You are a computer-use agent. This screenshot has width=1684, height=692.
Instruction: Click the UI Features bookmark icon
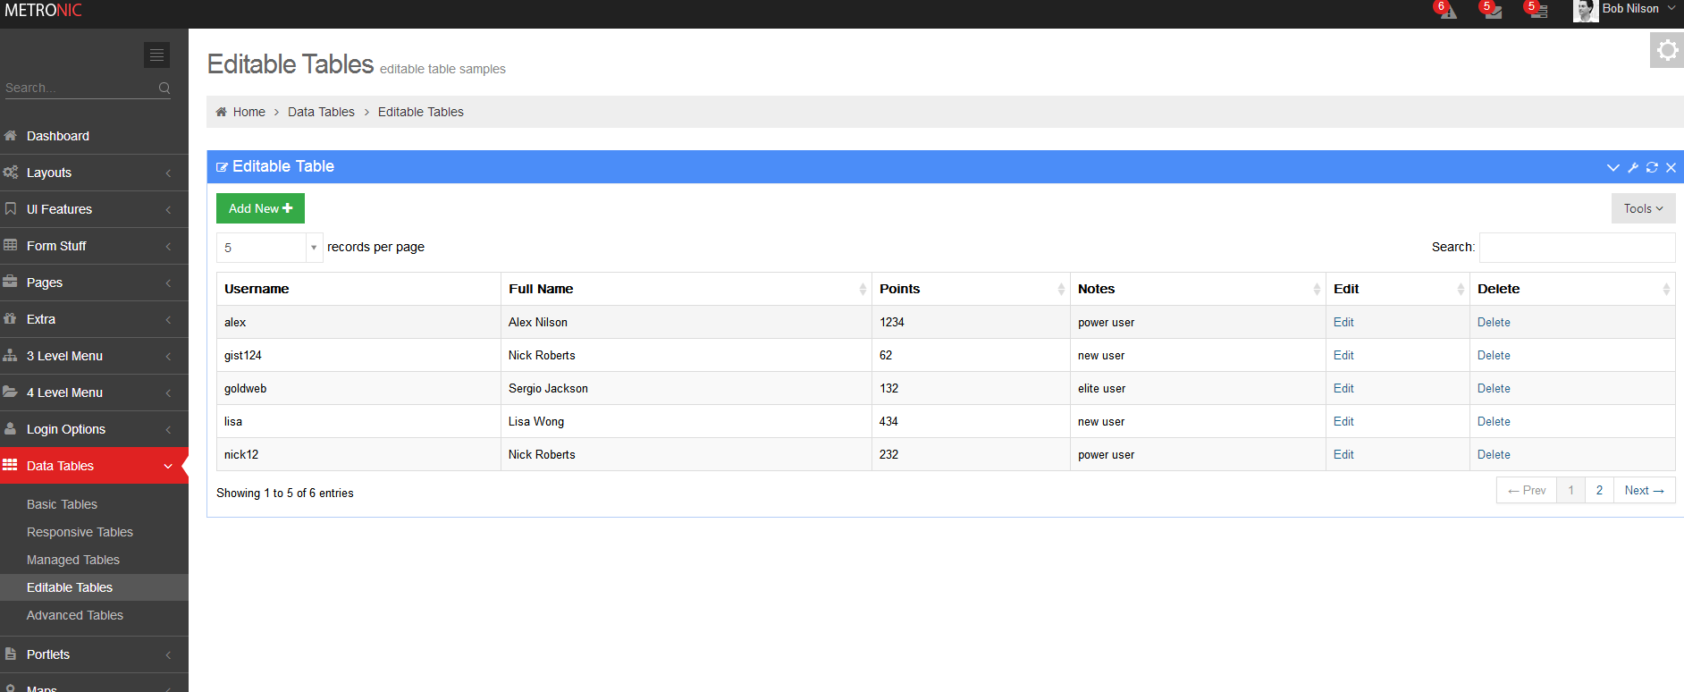pos(11,209)
